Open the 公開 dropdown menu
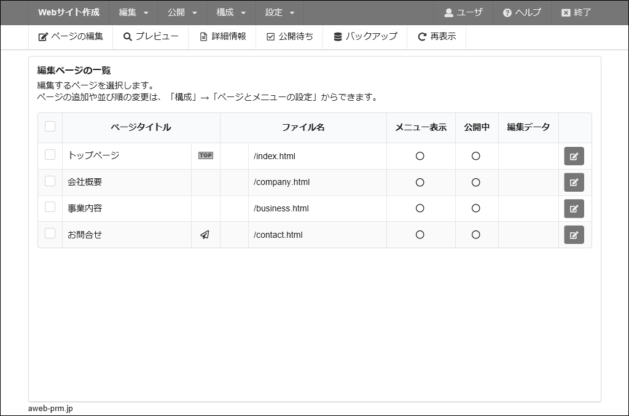This screenshot has height=416, width=629. pos(182,12)
